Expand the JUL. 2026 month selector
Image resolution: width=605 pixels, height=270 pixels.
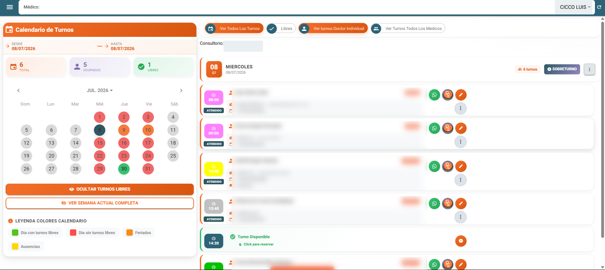pyautogui.click(x=100, y=90)
